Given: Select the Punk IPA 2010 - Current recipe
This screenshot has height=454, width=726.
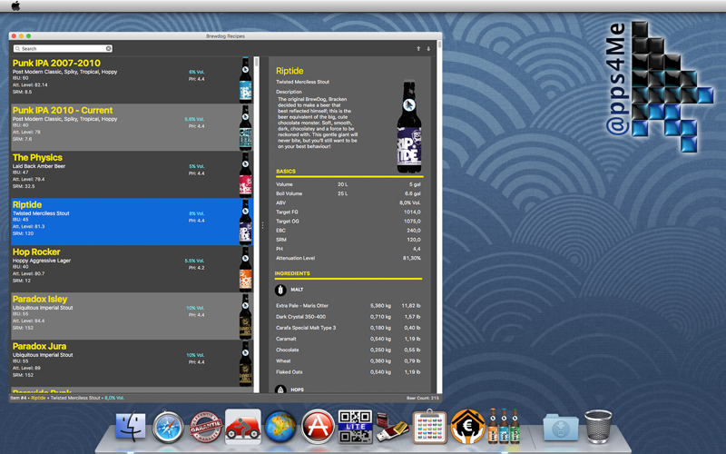Looking at the screenshot, I should 132,127.
